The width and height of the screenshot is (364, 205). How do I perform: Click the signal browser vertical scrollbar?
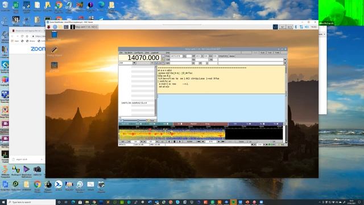155,91
